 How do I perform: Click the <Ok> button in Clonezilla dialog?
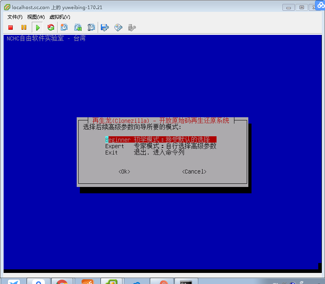click(124, 172)
